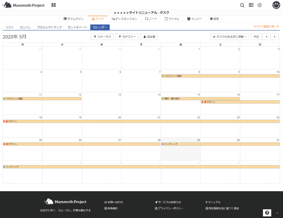
Task: Open 利用規約 footer link
Action: click(111, 208)
